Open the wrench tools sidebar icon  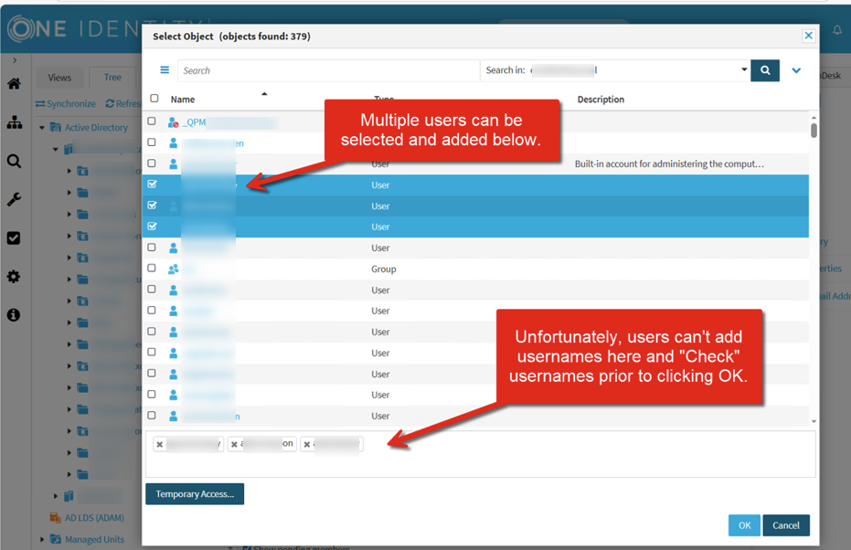coord(14,199)
